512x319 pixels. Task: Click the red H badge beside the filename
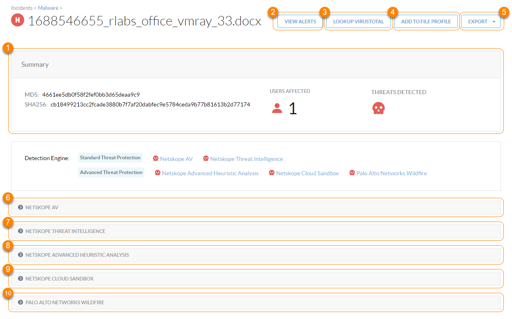[x=17, y=20]
